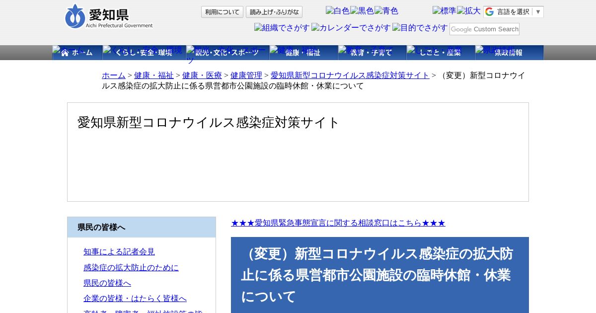Image resolution: width=596 pixels, height=313 pixels.
Task: Open the 観光・文化・スポーツ navigation tab
Action: 227,53
